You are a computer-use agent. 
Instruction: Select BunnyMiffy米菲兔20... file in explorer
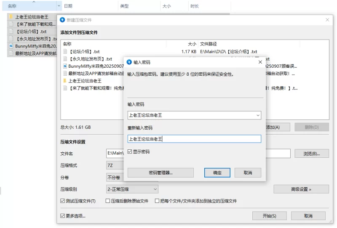coord(32,46)
